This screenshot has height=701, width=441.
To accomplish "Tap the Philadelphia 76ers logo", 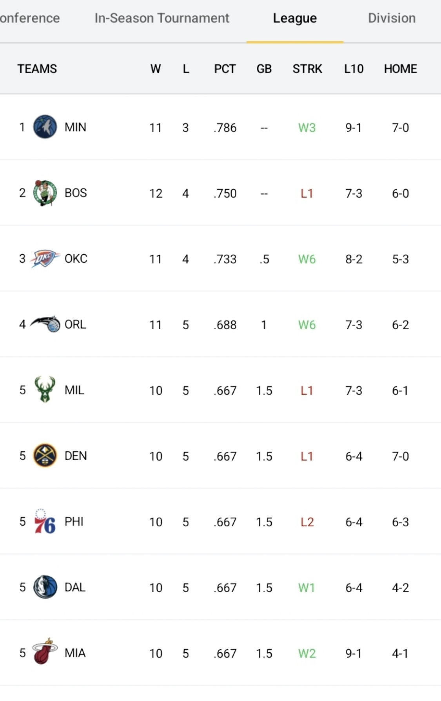I will point(45,522).
